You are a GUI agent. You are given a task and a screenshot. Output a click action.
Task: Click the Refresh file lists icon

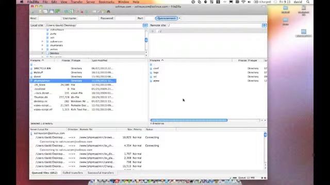click(66, 11)
